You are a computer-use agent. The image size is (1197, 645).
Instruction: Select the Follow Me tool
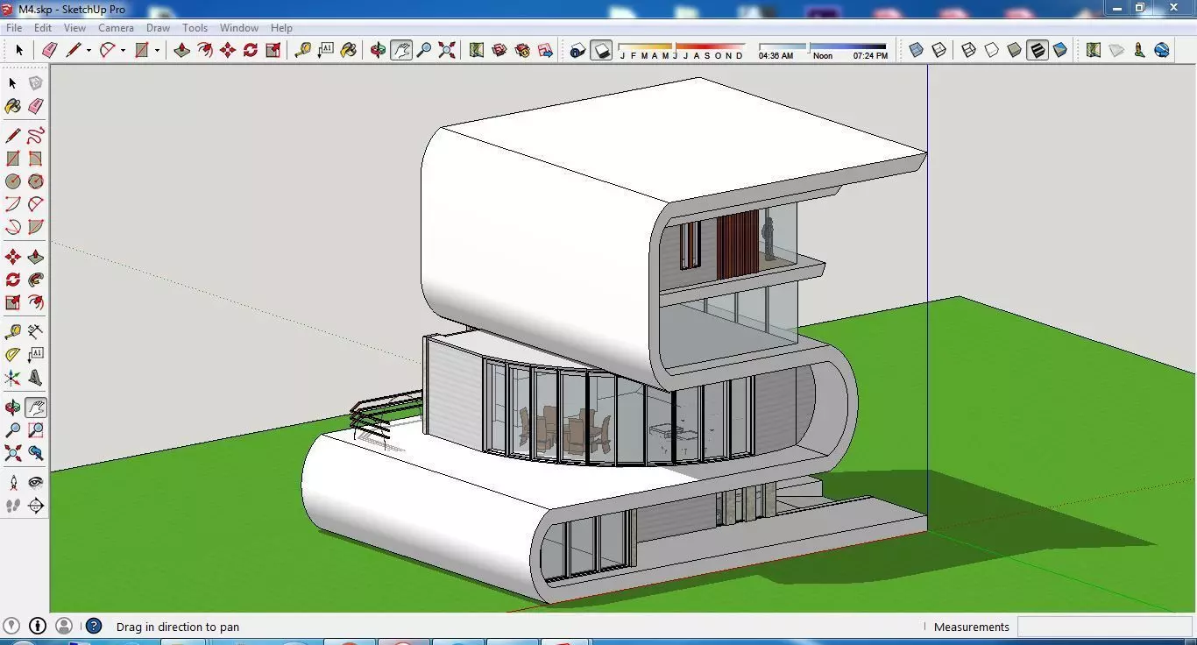pyautogui.click(x=35, y=280)
